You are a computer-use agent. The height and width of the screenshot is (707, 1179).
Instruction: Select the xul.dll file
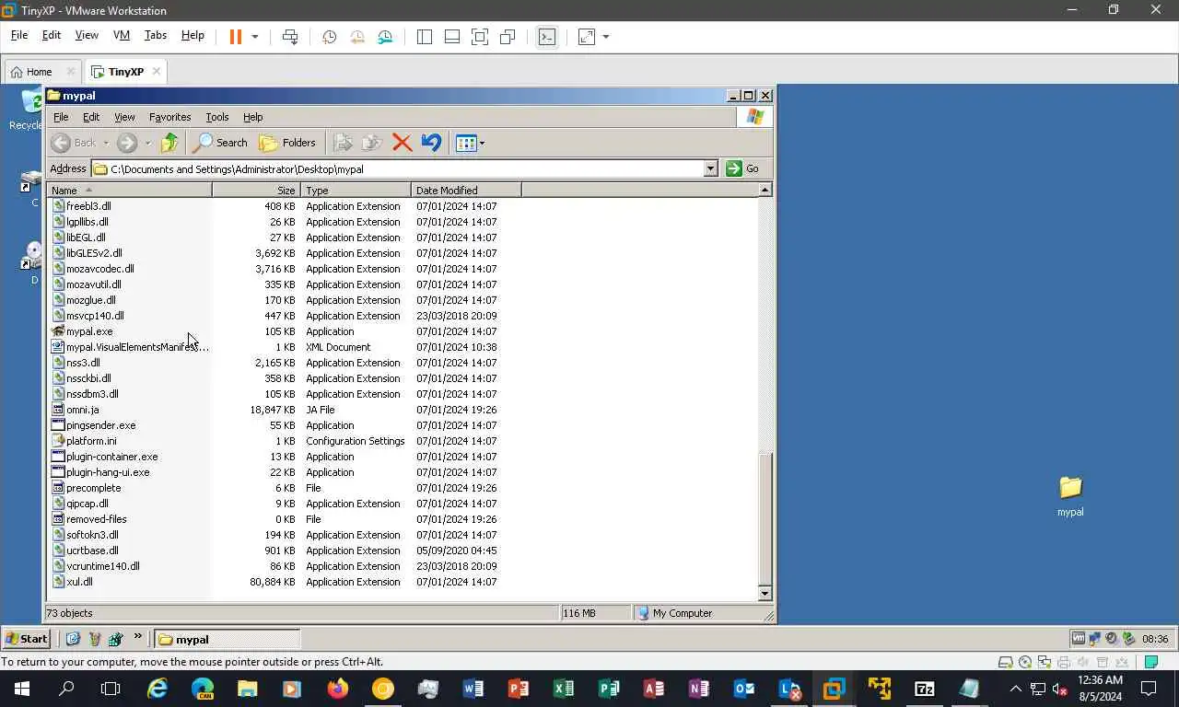79,582
